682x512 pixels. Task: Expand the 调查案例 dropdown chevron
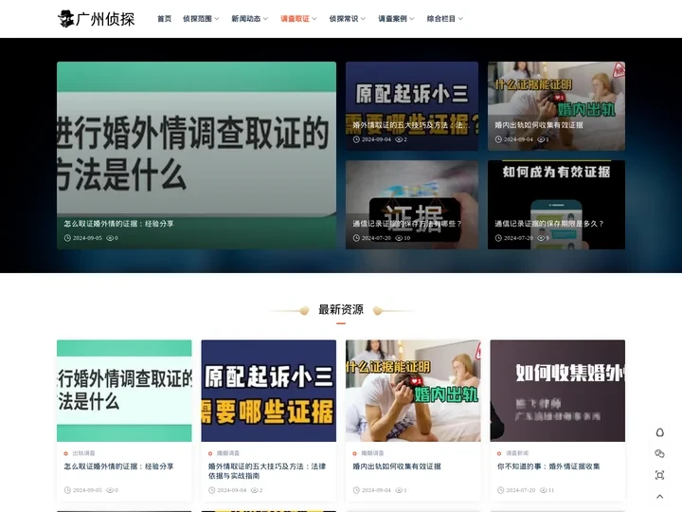pyautogui.click(x=411, y=19)
